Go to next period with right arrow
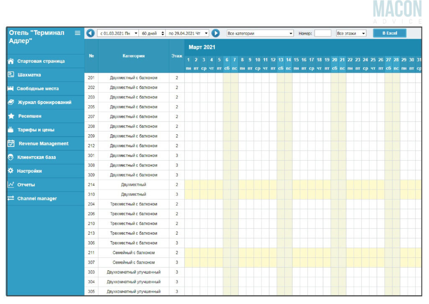The width and height of the screenshot is (429, 304). pyautogui.click(x=216, y=33)
